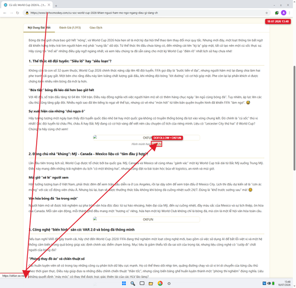Check the battery status icon
Image resolution: width=296 pixels, height=288 pixels.
(x=273, y=283)
